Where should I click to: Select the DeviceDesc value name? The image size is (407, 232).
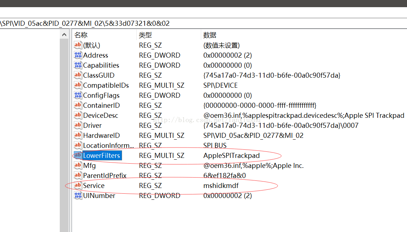pos(101,116)
